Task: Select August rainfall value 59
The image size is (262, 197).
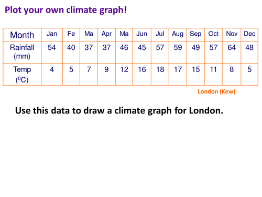Action: (178, 47)
